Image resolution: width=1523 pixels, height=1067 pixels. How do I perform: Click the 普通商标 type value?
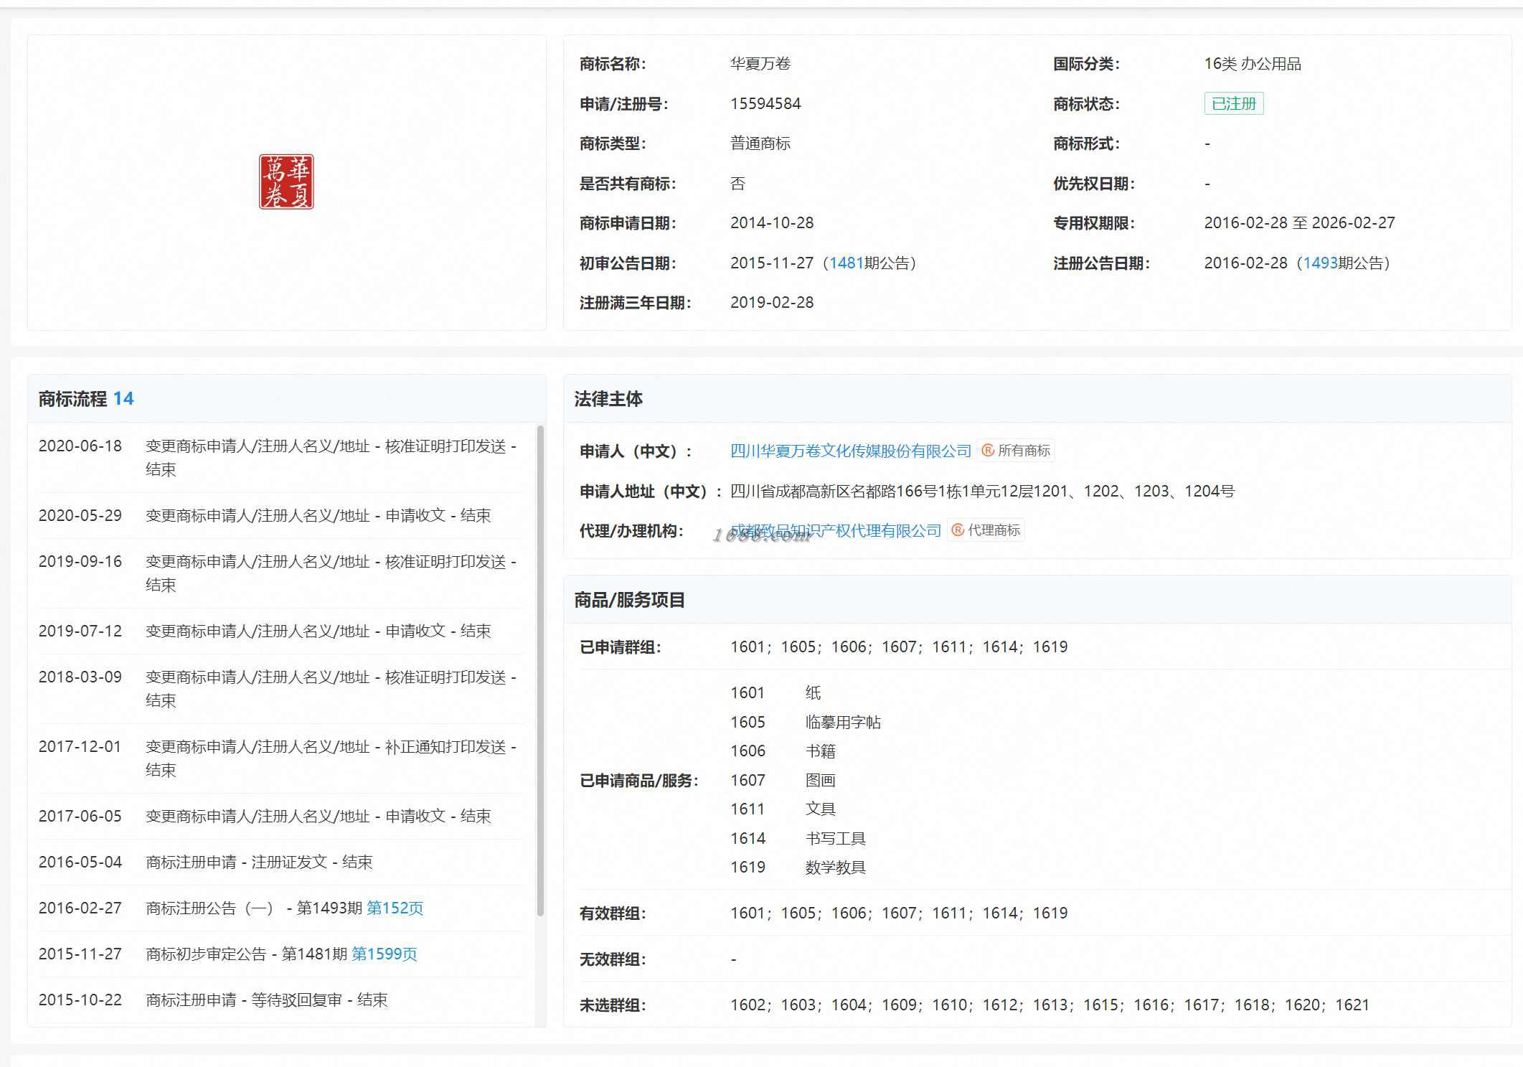tap(760, 144)
